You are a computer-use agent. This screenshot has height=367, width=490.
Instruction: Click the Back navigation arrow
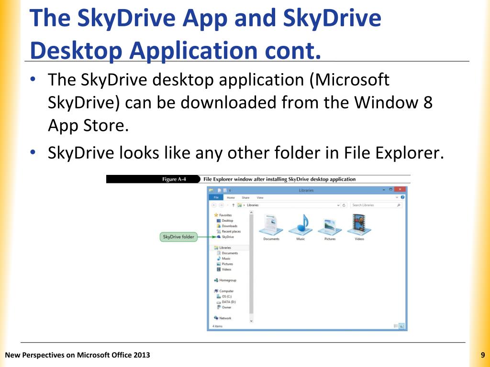(x=214, y=205)
